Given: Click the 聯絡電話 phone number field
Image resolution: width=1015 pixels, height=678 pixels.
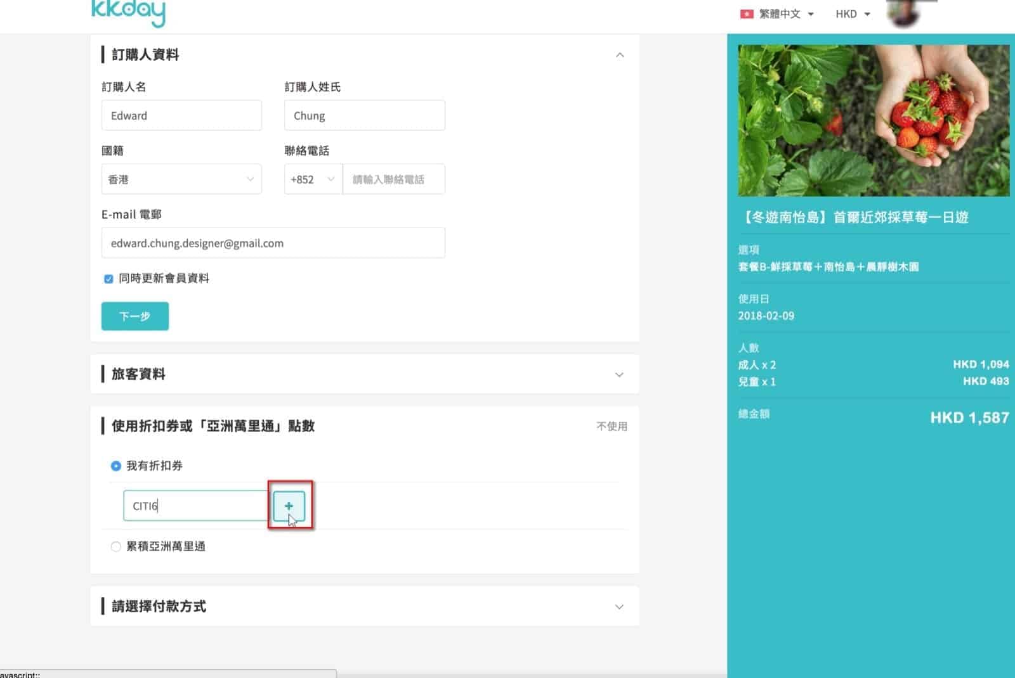Looking at the screenshot, I should coord(393,179).
